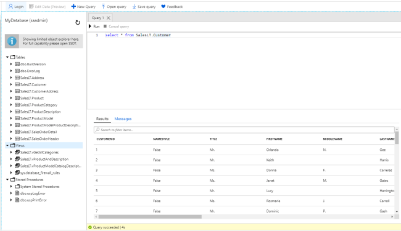
Task: Run the query with the play icon
Action: click(x=90, y=26)
